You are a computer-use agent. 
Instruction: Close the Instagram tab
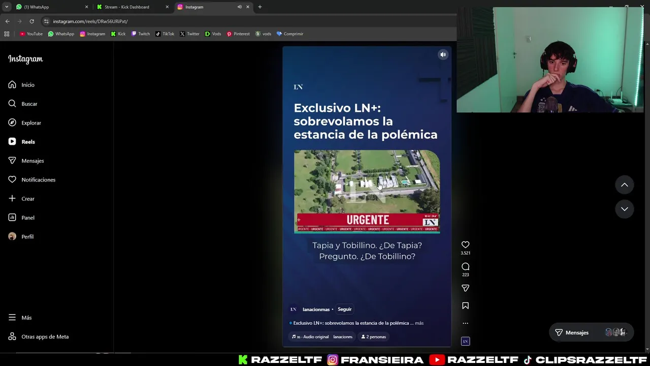pyautogui.click(x=248, y=7)
